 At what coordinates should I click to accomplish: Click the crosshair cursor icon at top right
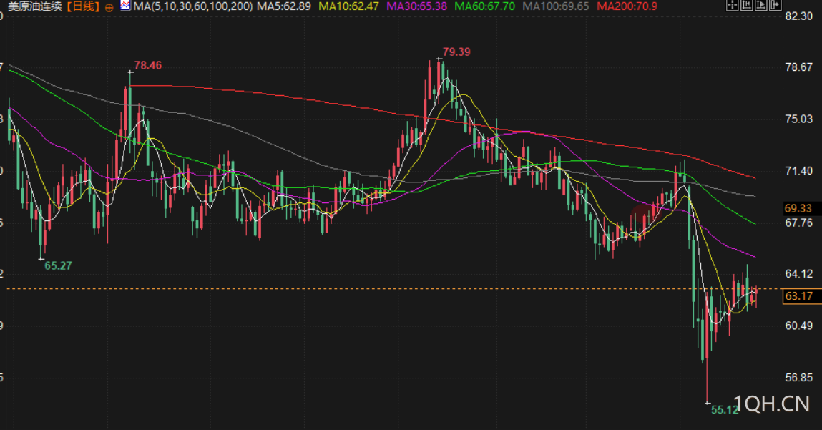pos(733,5)
